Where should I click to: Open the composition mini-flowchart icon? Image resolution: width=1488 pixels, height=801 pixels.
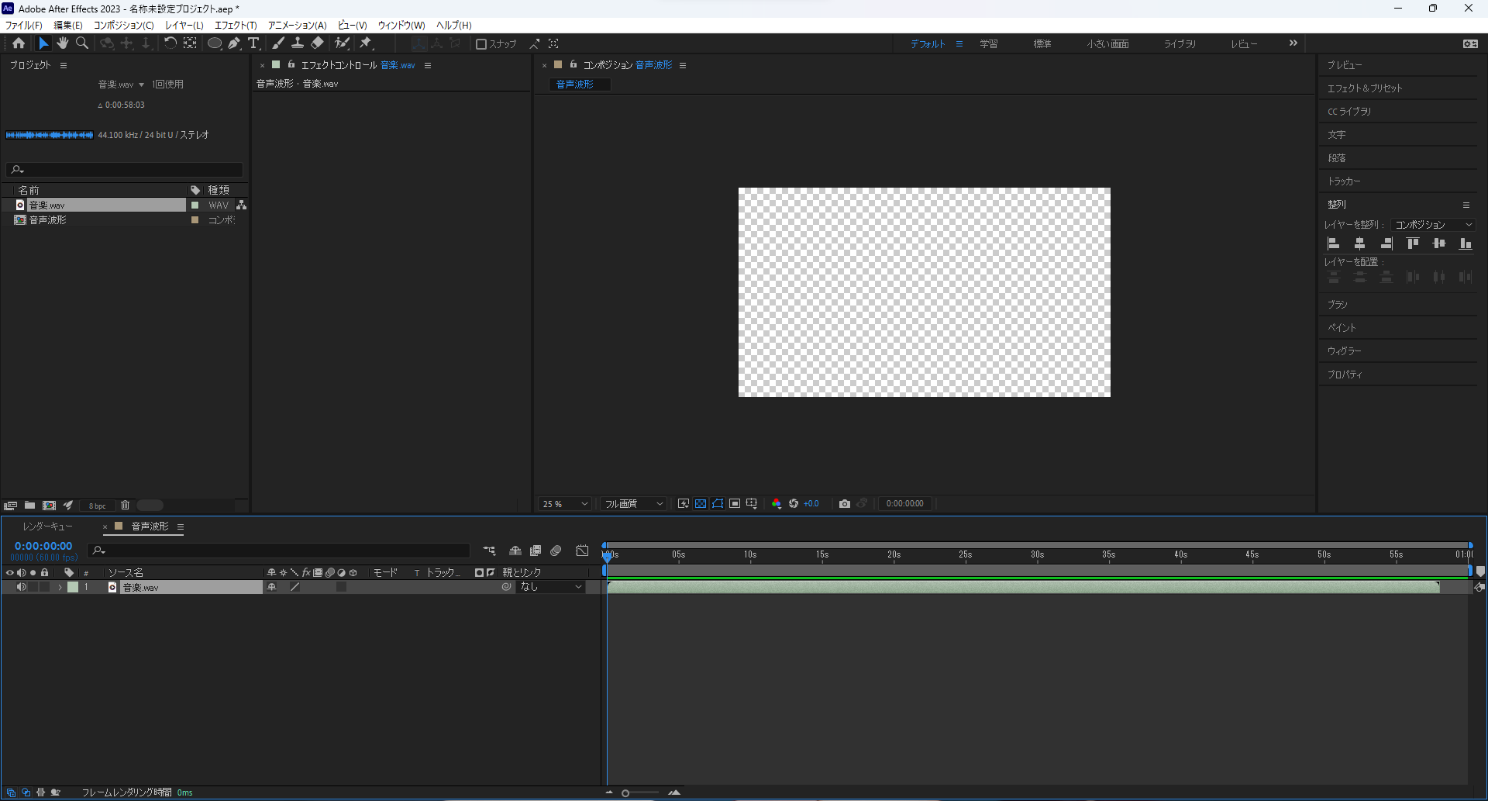point(489,551)
